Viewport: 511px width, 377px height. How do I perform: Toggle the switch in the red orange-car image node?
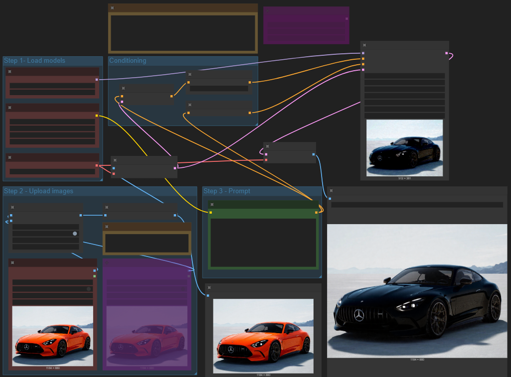(x=89, y=289)
